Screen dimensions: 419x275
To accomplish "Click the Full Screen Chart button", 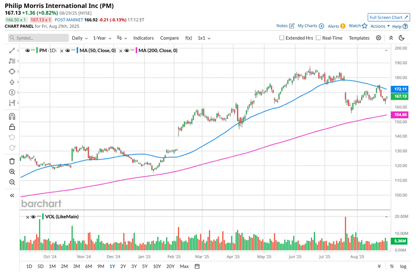I will [x=389, y=17].
